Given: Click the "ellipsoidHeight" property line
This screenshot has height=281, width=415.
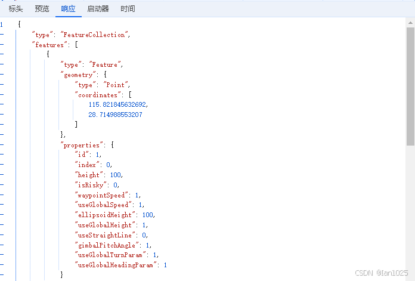Looking at the screenshot, I should coord(114,215).
